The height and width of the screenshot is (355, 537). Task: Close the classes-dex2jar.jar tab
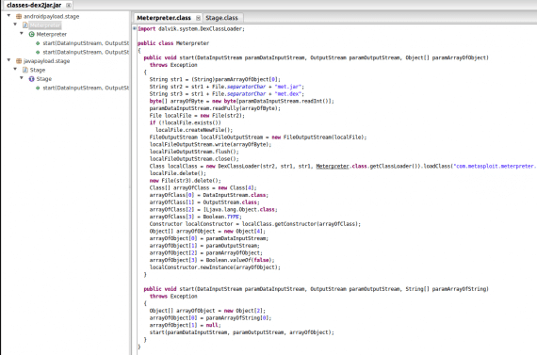(x=69, y=5)
